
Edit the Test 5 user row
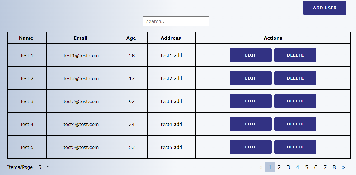pyautogui.click(x=251, y=147)
